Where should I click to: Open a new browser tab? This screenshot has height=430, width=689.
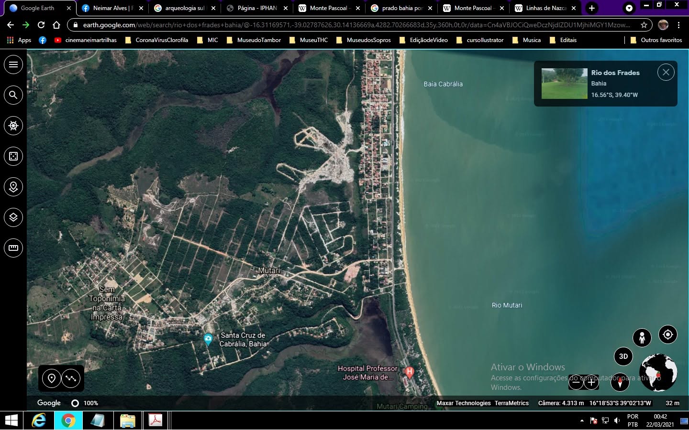pyautogui.click(x=592, y=8)
